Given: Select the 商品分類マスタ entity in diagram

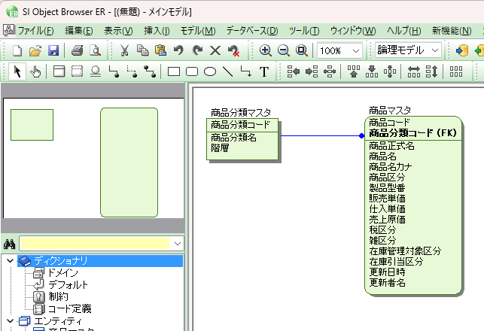Looking at the screenshot, I should (x=242, y=139).
